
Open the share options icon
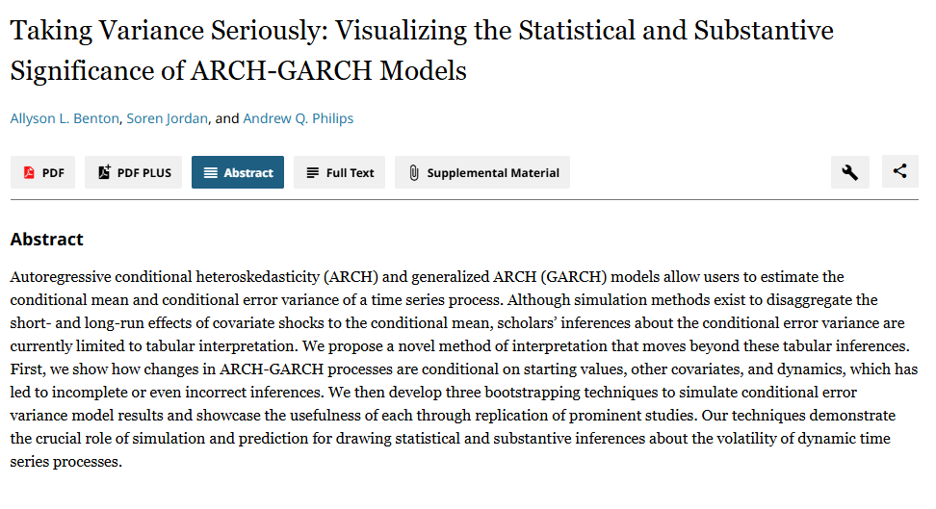coord(899,171)
